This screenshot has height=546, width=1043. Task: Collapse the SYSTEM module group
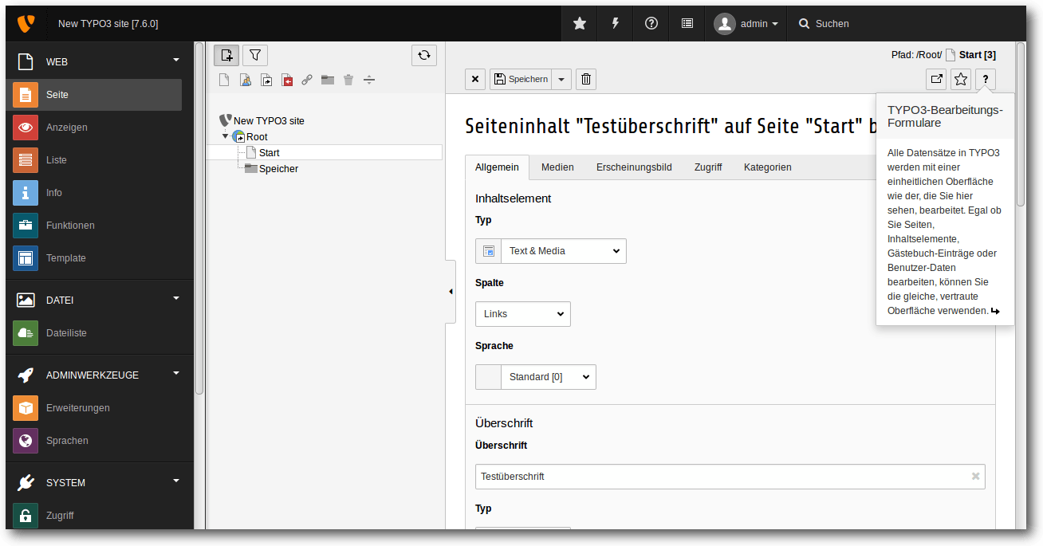click(x=176, y=481)
